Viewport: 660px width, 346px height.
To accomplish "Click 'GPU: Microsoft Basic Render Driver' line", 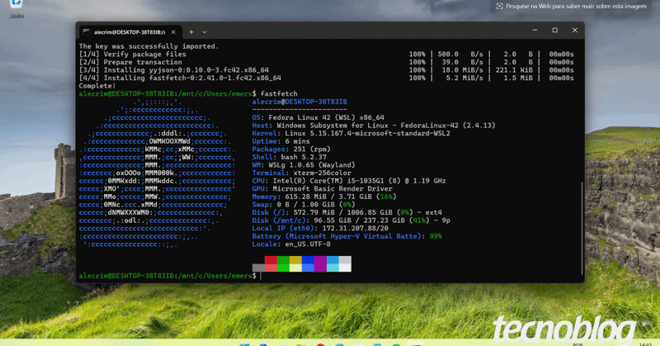I will pyautogui.click(x=322, y=189).
